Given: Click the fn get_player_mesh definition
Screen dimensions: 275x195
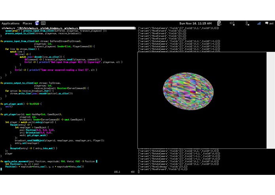Looking at the screenshot, I should click(21, 104).
